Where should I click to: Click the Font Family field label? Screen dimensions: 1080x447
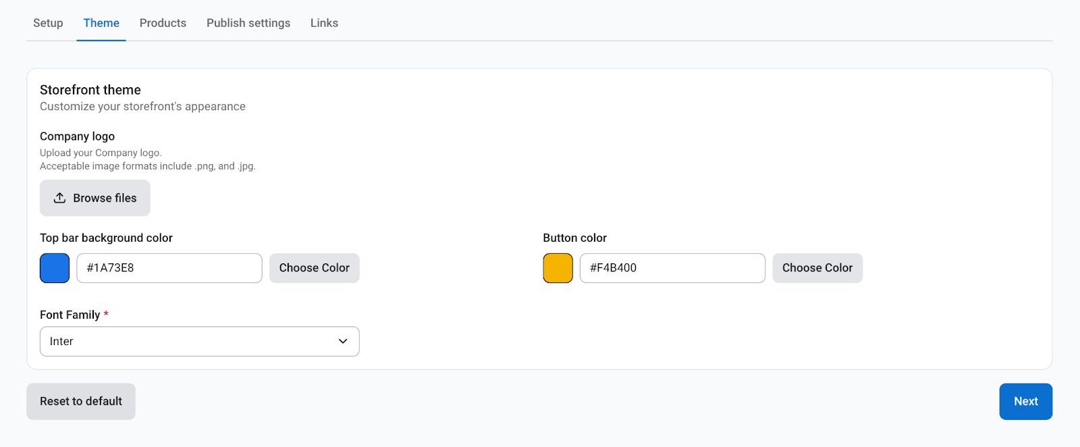(70, 315)
